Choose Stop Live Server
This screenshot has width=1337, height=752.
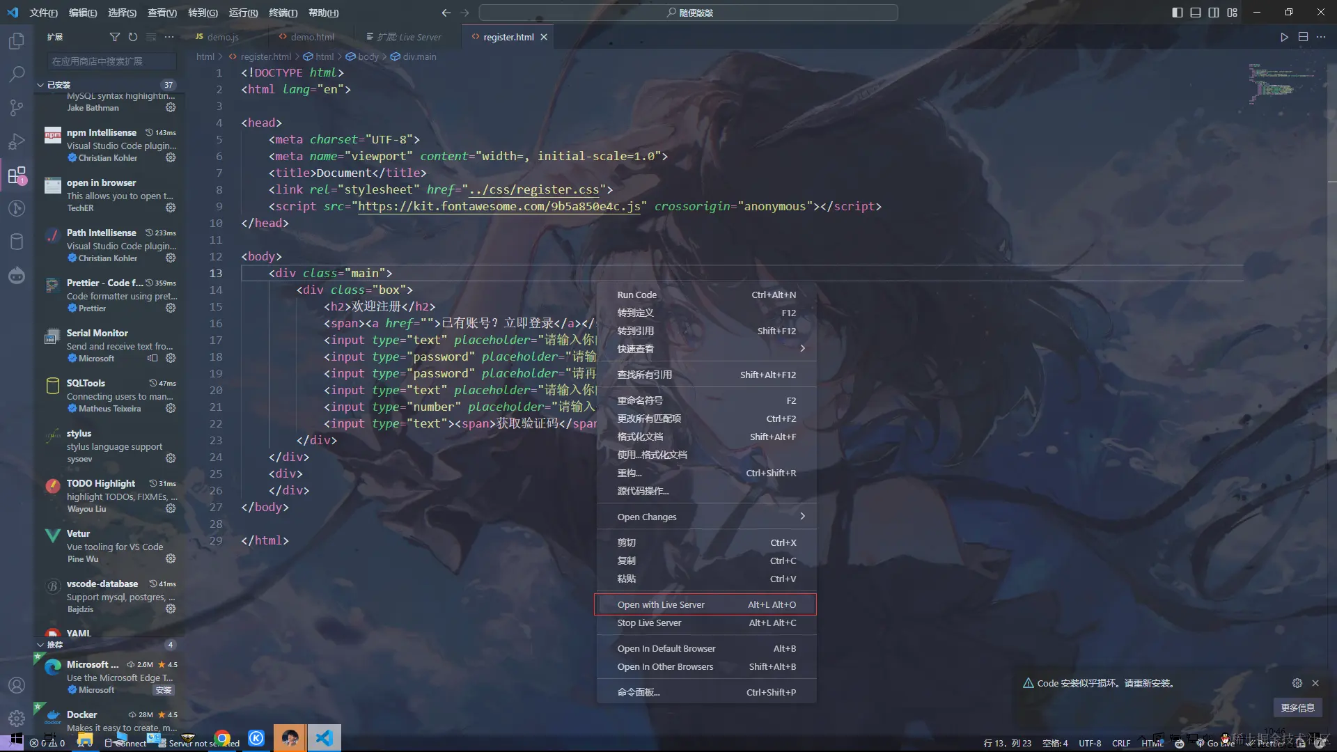tap(706, 622)
